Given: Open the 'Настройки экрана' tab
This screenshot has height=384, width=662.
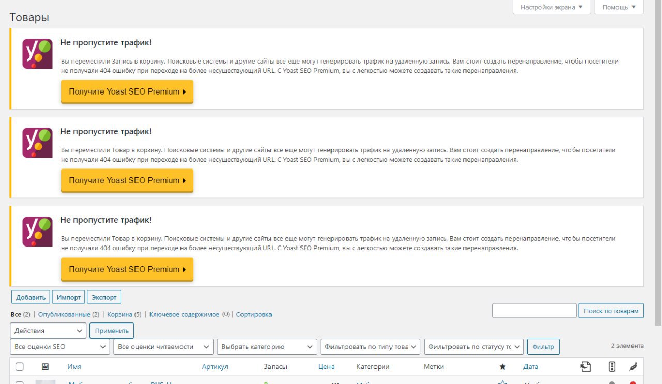Looking at the screenshot, I should [x=551, y=7].
